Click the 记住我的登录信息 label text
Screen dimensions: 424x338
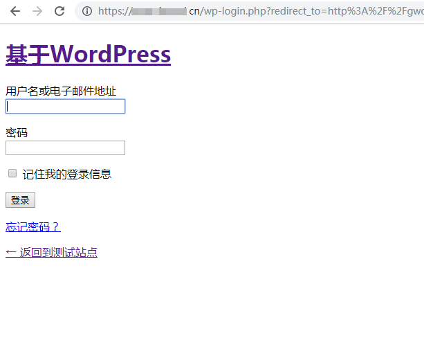[x=67, y=174]
